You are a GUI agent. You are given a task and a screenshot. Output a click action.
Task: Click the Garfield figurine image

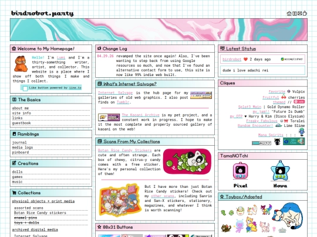[x=21, y=64]
